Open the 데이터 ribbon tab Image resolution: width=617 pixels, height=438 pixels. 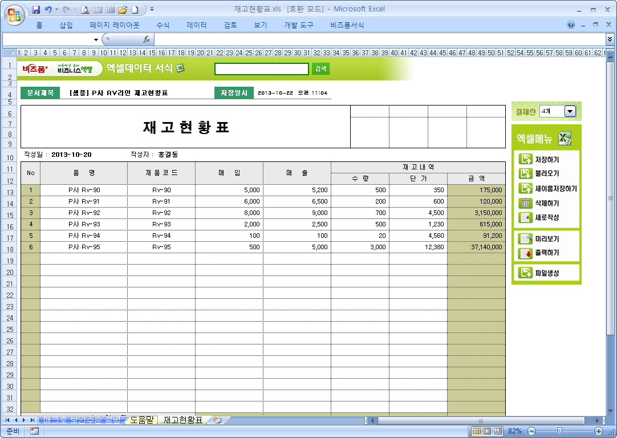tap(197, 25)
